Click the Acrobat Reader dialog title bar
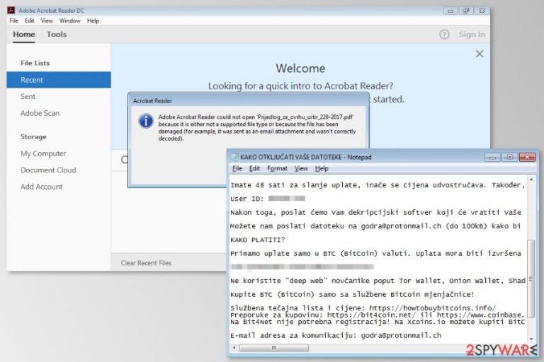 [x=248, y=100]
